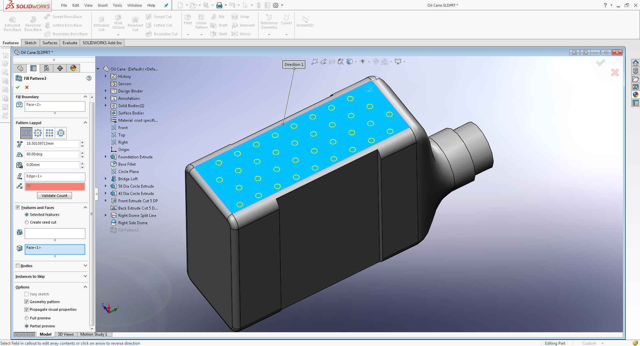Screen dimensions: 640x346
Task: Select the Full preview radio option
Action: coord(27,318)
